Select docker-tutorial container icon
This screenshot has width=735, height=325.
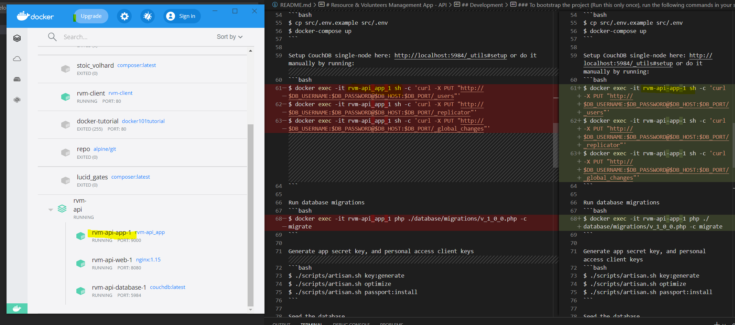coord(65,125)
